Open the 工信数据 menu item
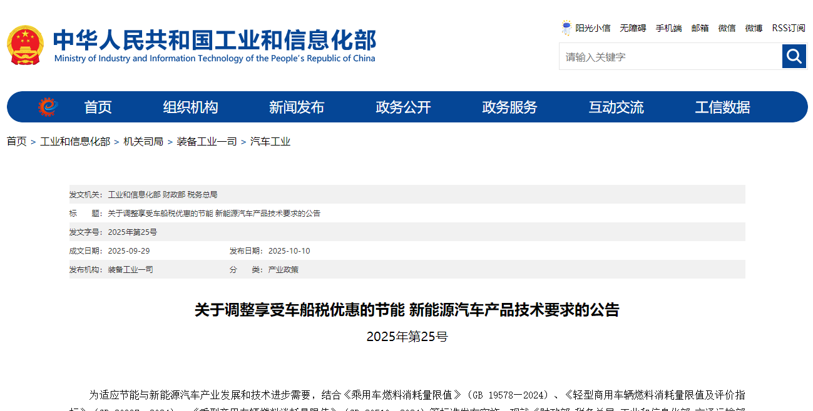This screenshot has width=813, height=411. click(722, 107)
